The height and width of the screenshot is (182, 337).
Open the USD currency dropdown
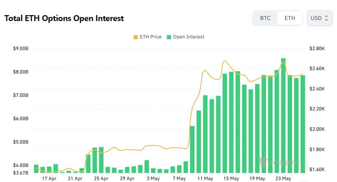pos(320,18)
